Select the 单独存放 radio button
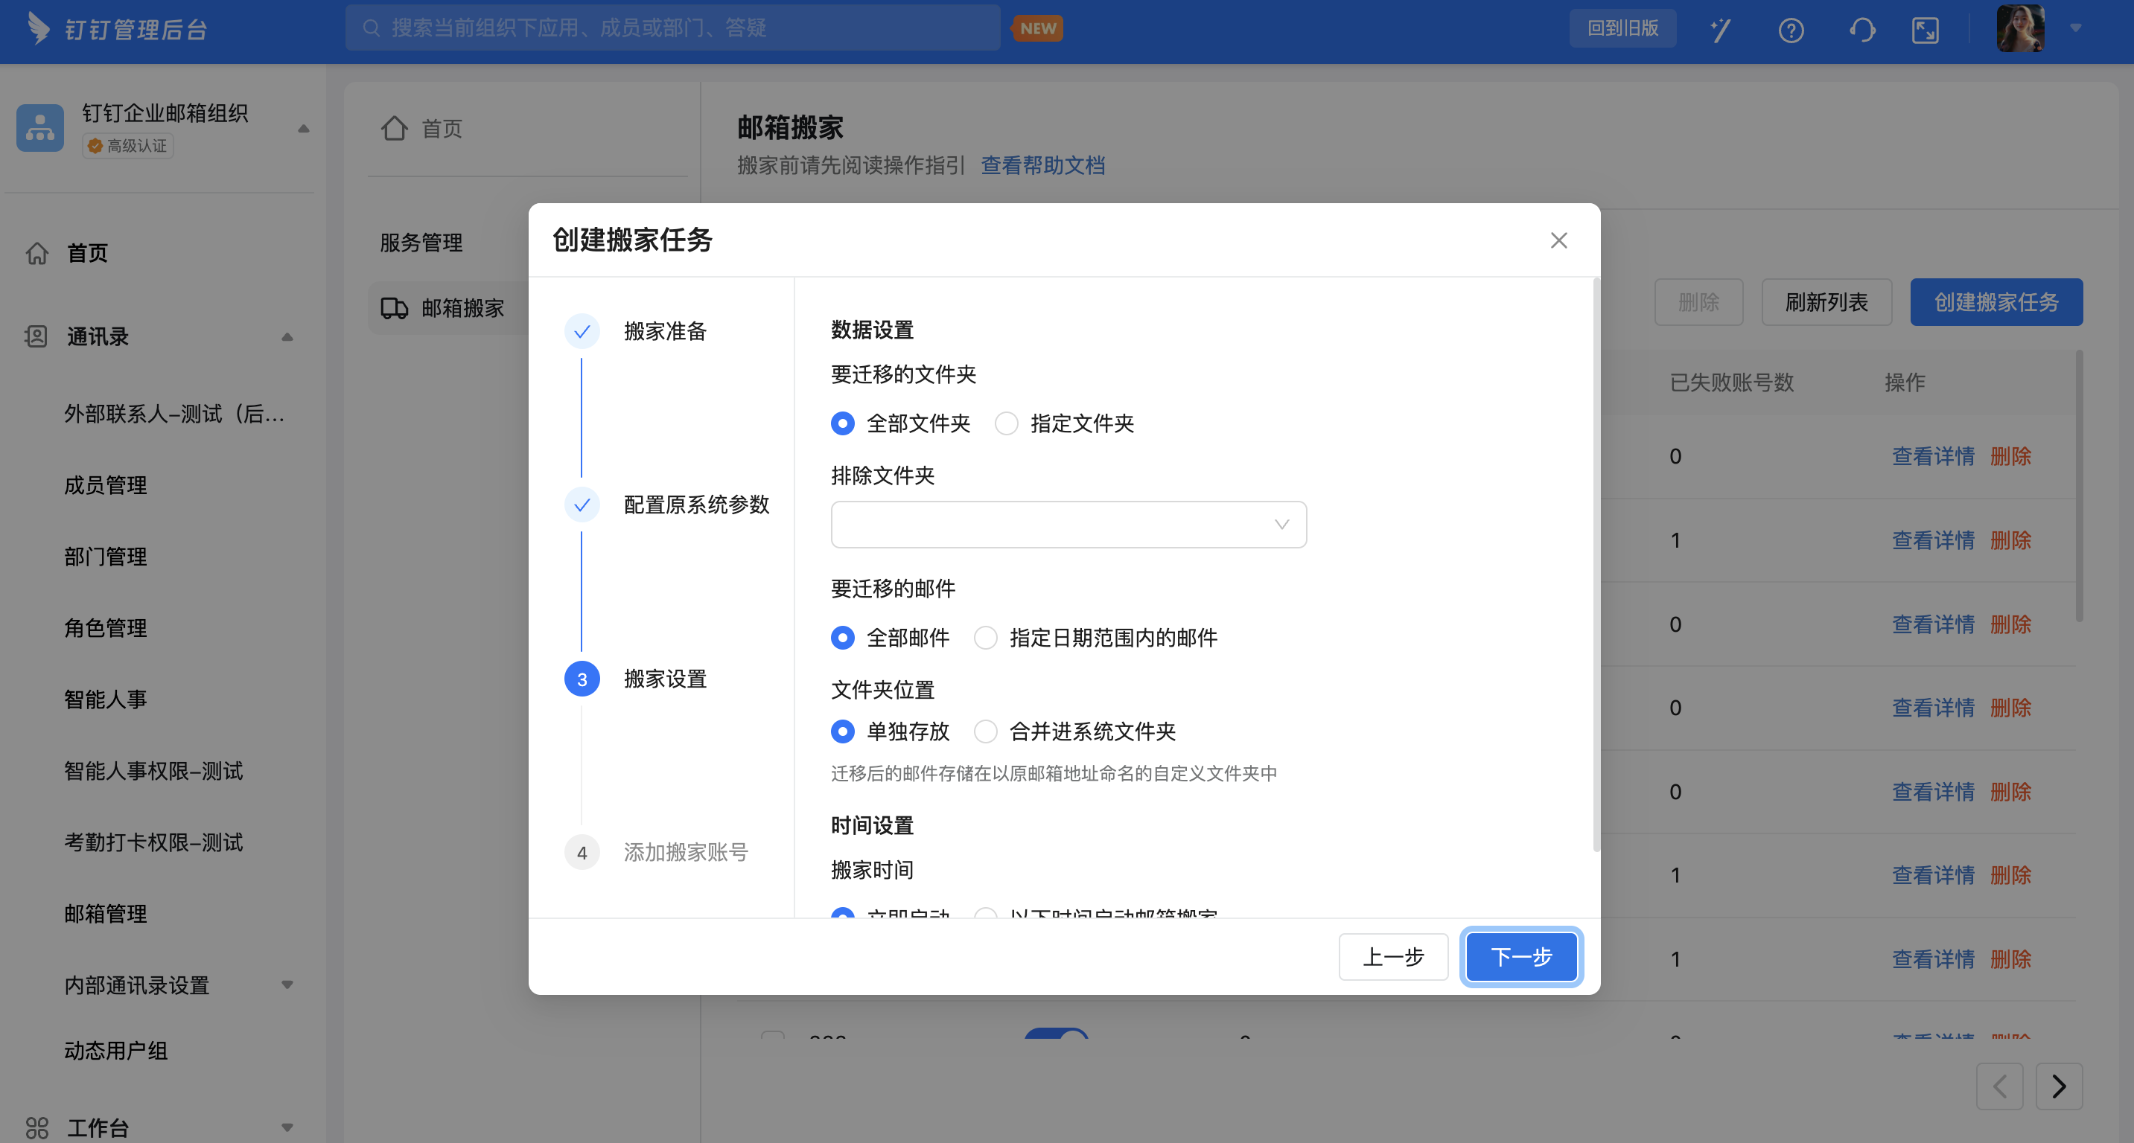 (842, 731)
